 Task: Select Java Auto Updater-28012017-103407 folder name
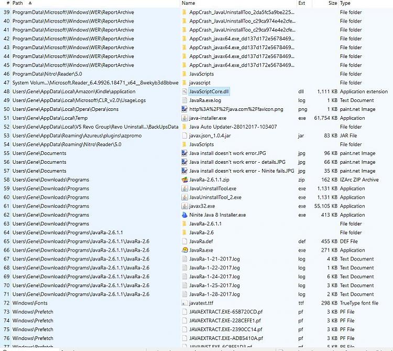(x=233, y=127)
